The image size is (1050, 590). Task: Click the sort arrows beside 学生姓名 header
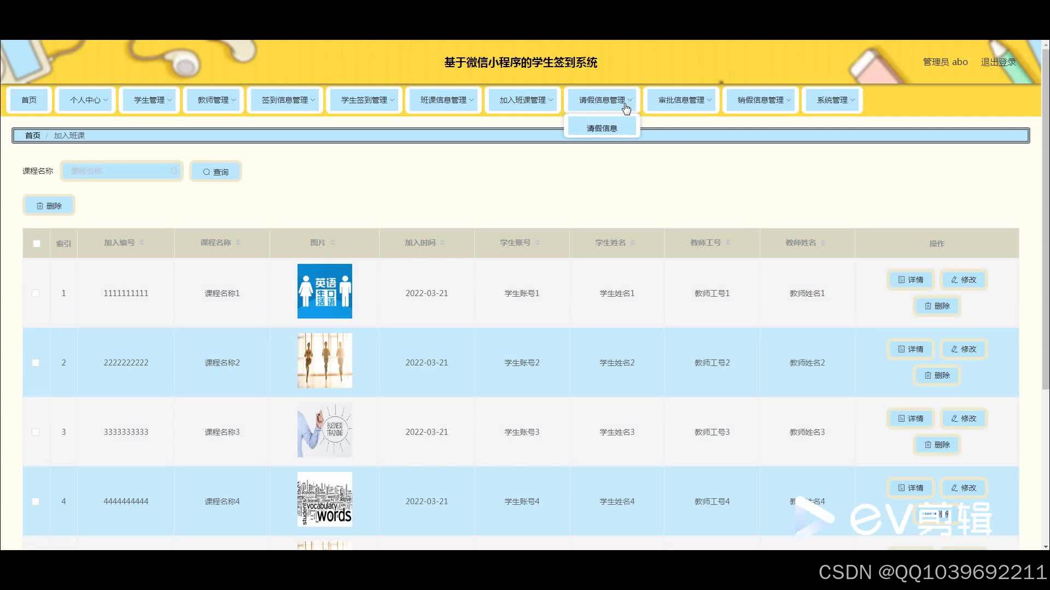click(633, 243)
